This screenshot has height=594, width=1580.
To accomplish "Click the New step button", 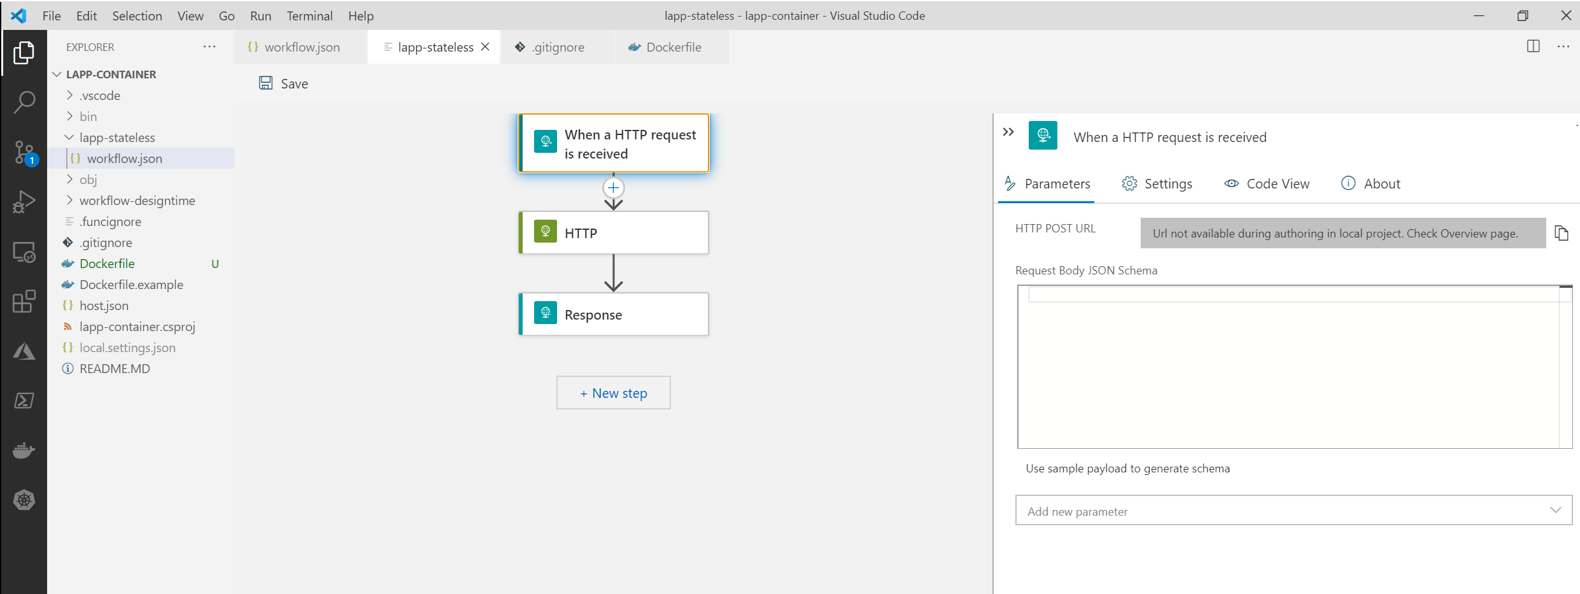I will 613,393.
